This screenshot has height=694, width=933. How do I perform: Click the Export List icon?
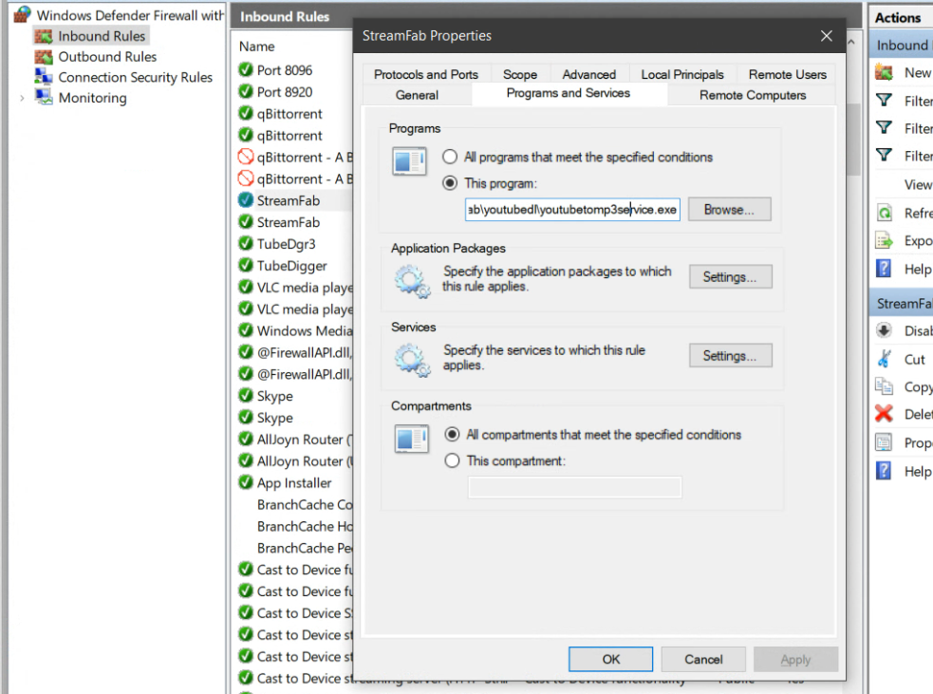885,240
